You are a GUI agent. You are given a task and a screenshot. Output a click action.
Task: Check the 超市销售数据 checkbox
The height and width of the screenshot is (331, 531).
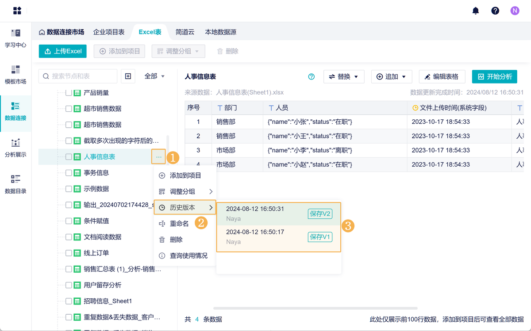coord(69,109)
